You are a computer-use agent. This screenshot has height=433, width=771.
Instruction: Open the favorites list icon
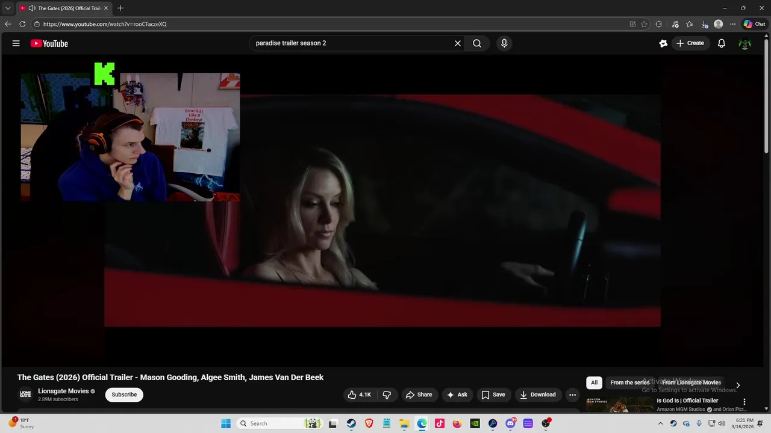click(x=690, y=24)
